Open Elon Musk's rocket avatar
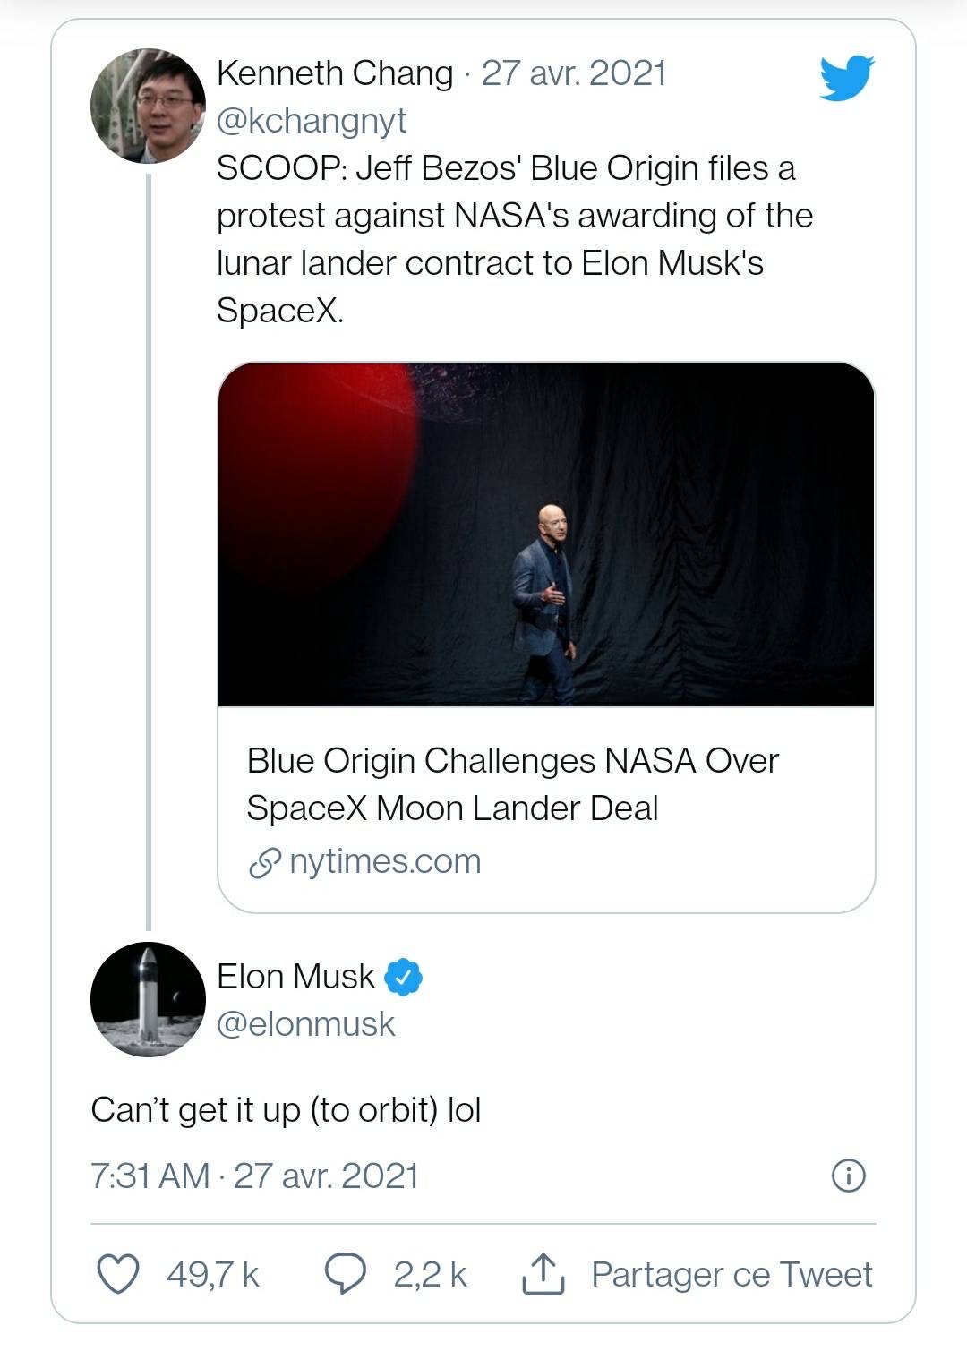The image size is (967, 1351). click(x=149, y=999)
